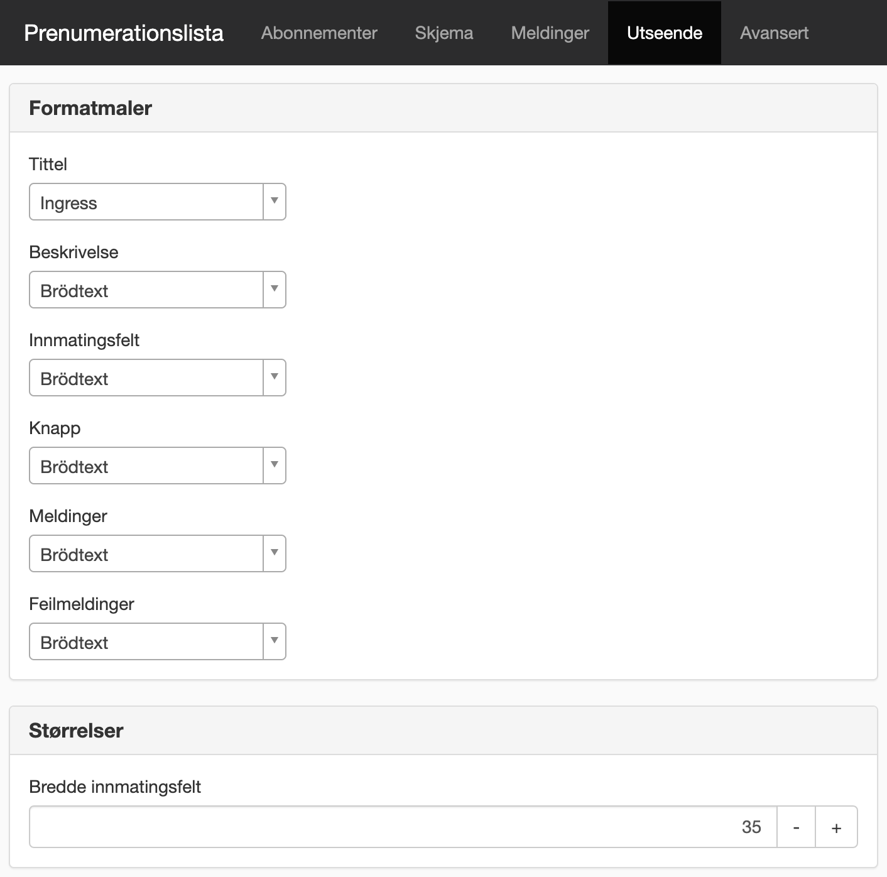The height and width of the screenshot is (877, 887).
Task: Click the Prenumerationslista title link
Action: click(124, 33)
